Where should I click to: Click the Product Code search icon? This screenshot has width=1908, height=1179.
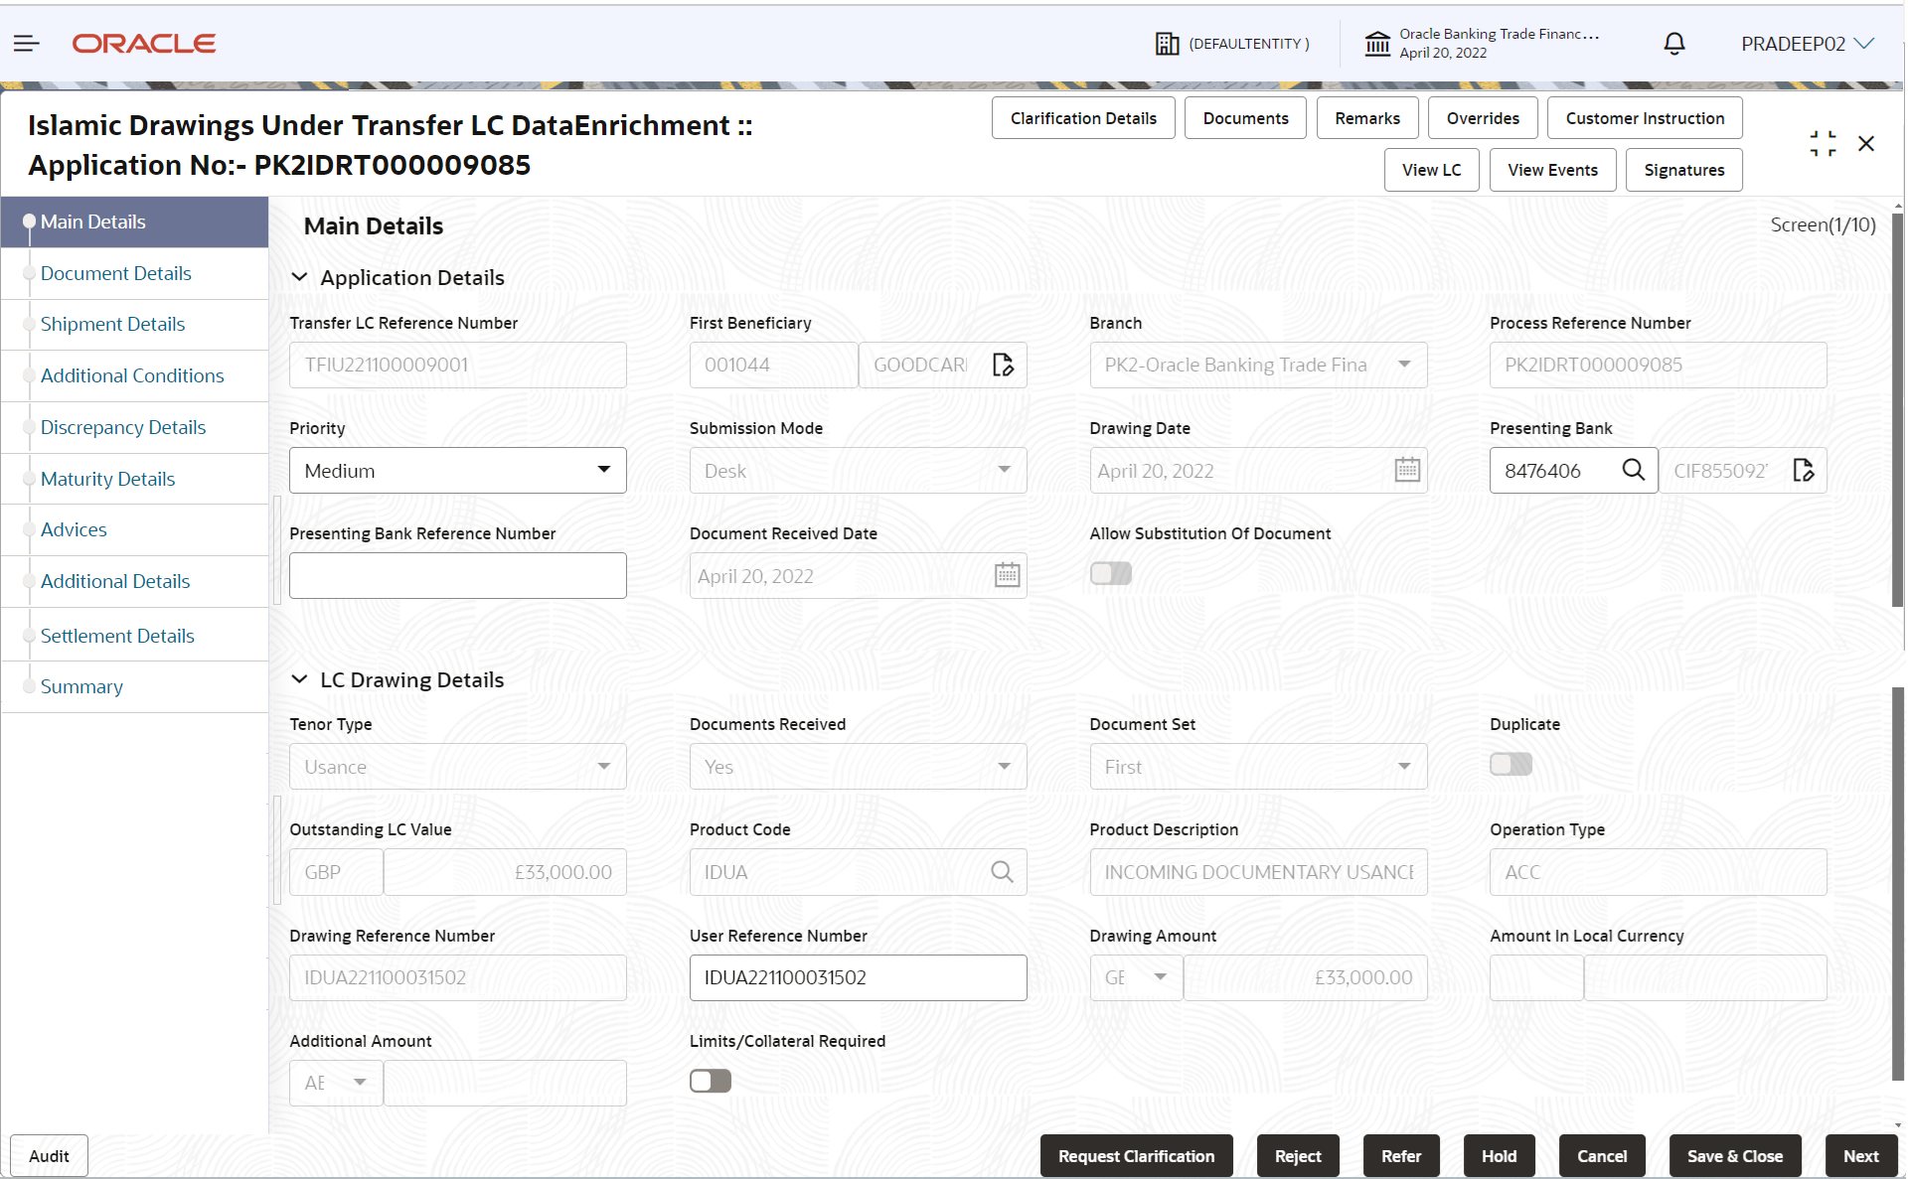tap(1002, 872)
